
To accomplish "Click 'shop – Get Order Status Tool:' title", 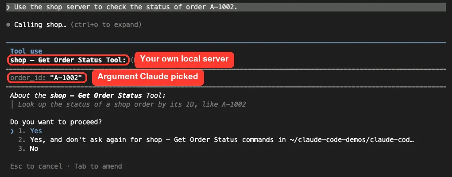I will [68, 60].
